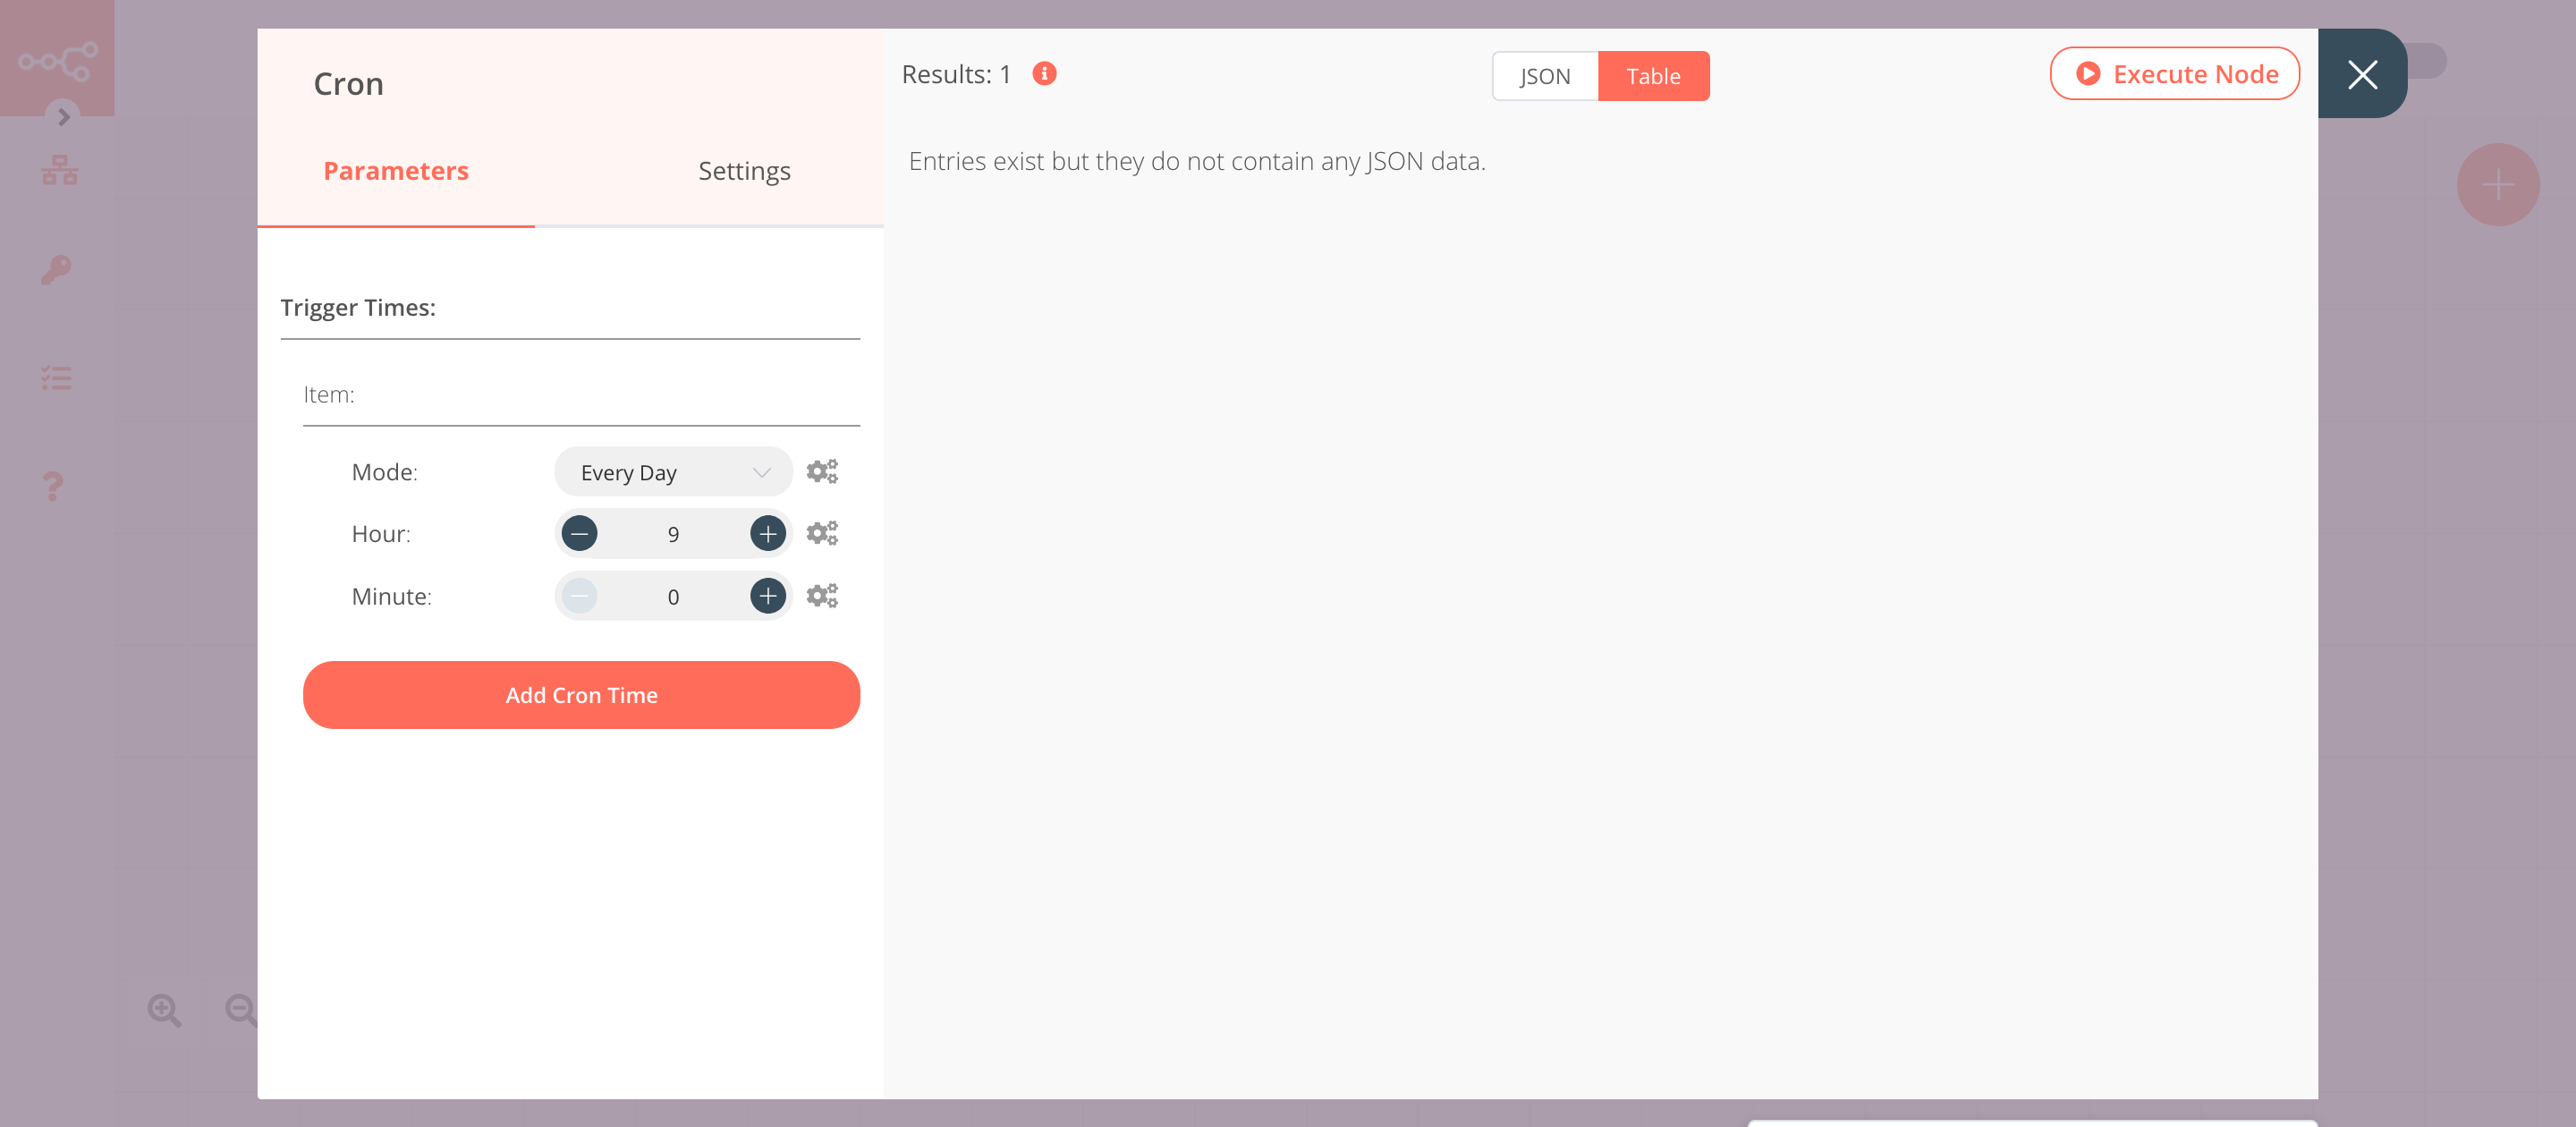Open the Mode dropdown set to Every Day
Image resolution: width=2576 pixels, height=1127 pixels.
click(x=672, y=471)
